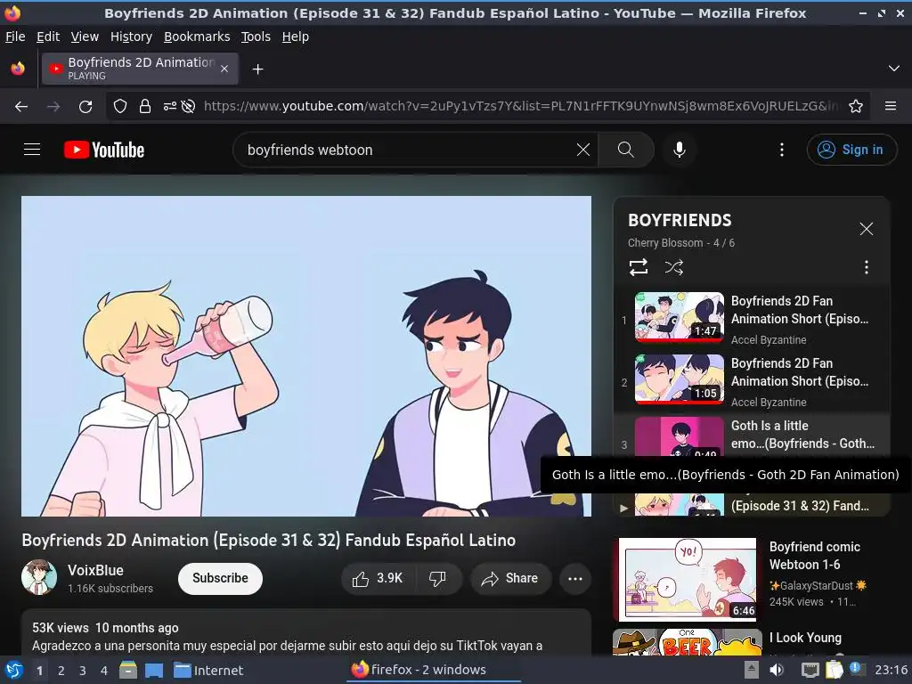Reload the page
This screenshot has height=684, width=912.
85,107
